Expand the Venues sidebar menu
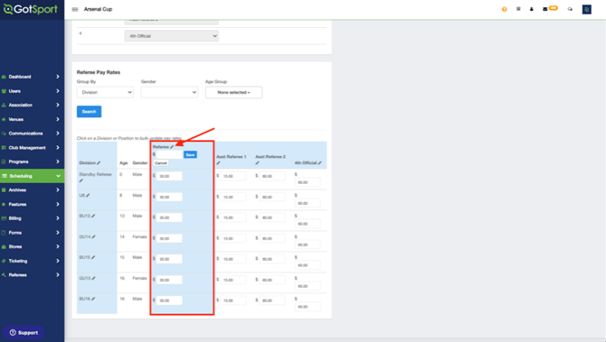Screen dimensions: 606x342 [x=32, y=119]
